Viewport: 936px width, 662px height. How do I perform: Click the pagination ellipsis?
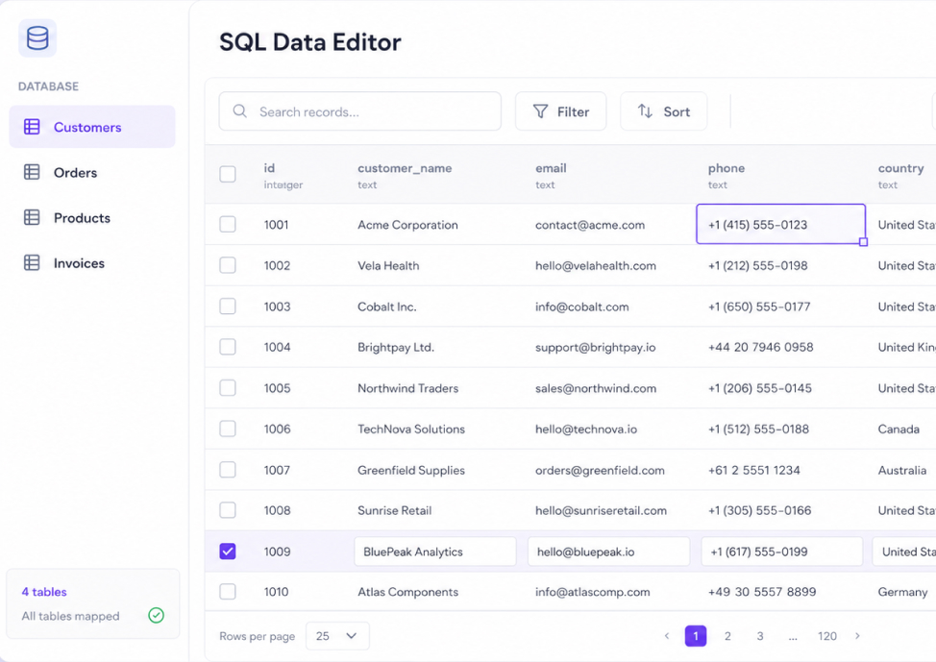click(x=793, y=637)
